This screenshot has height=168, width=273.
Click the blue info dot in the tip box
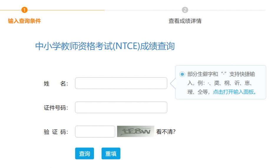click(x=182, y=74)
